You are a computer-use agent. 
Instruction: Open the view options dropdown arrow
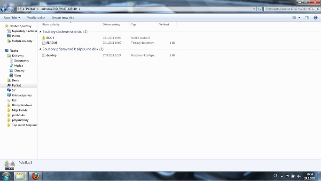pyautogui.click(x=299, y=18)
